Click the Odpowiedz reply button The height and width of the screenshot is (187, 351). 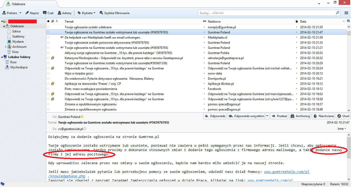coord(215,116)
